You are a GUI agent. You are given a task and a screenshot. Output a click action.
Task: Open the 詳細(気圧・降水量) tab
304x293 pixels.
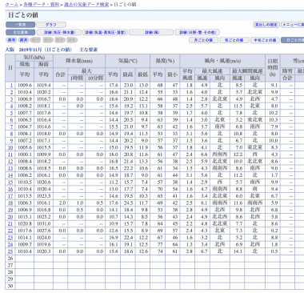point(59,32)
